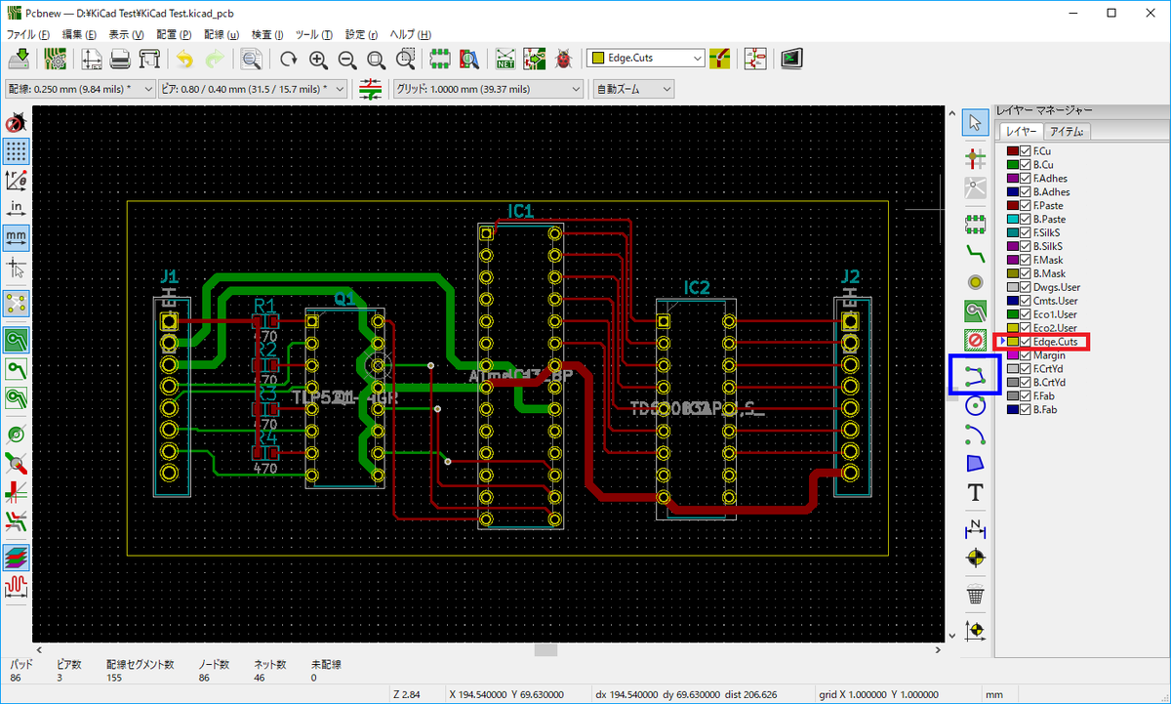
Task: Click the Dwgs.User color swatch
Action: click(1012, 287)
